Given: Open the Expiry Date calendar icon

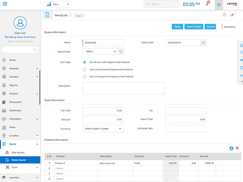Looking at the screenshot, I should [203, 43].
